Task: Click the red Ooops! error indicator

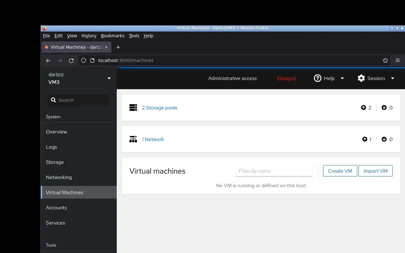Action: 287,78
